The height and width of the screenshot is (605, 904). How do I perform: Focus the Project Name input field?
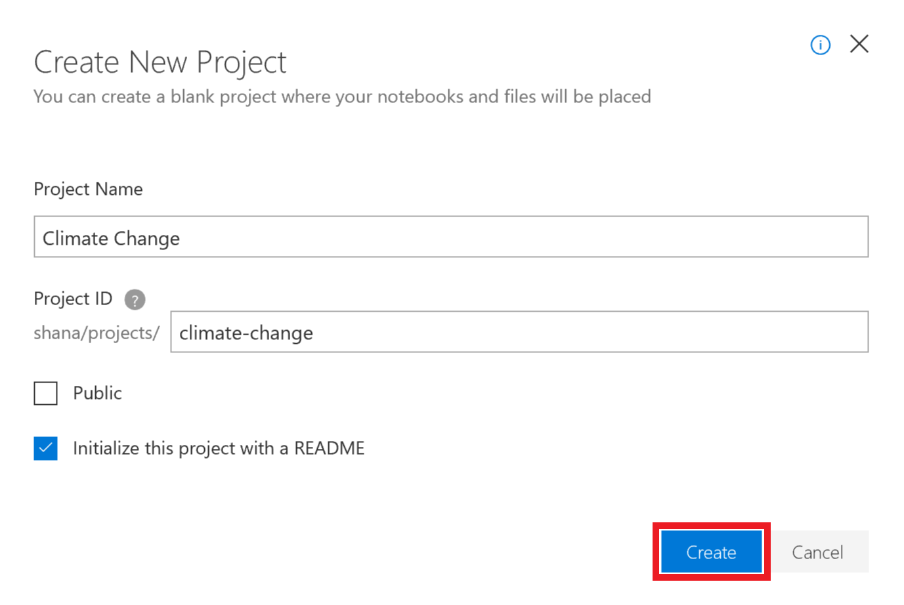pos(451,237)
